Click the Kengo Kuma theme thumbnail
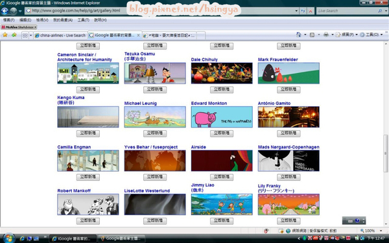 (x=88, y=117)
